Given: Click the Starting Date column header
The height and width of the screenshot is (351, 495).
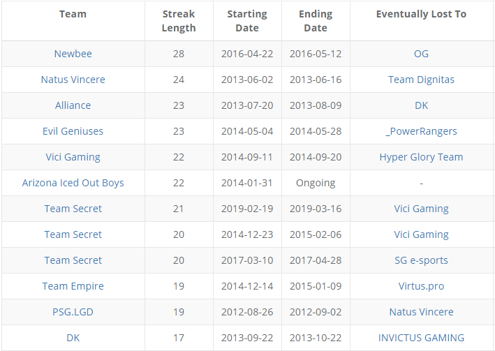Looking at the screenshot, I should (x=247, y=21).
